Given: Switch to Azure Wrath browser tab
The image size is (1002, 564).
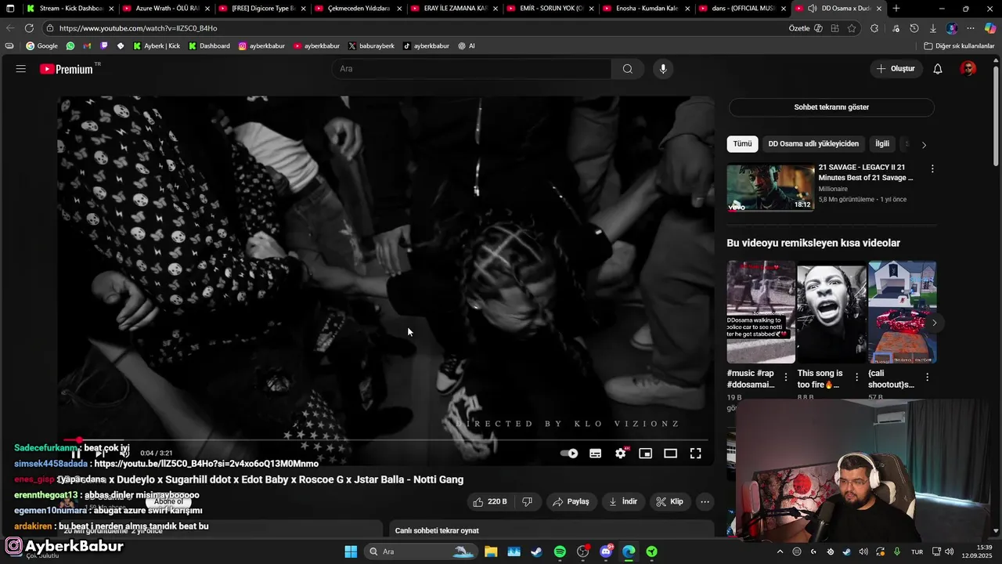Looking at the screenshot, I should 166,9.
